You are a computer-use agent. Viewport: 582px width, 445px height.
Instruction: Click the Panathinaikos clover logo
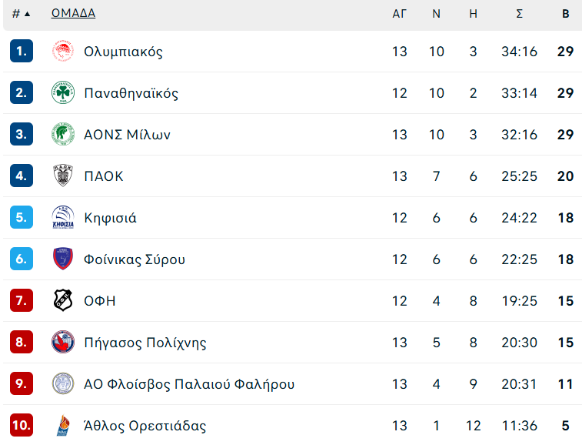[x=62, y=93]
